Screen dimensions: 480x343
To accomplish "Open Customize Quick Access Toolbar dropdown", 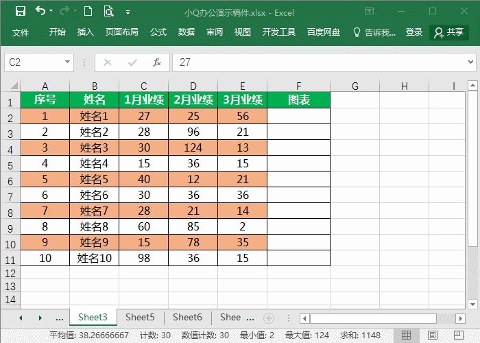I will point(128,12).
